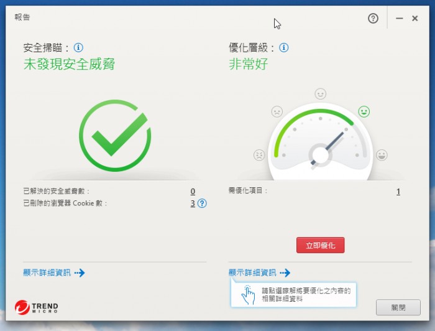Open 顯示詳細資訊 link under optimization level
Screen dimensions: 435x331
(259, 273)
